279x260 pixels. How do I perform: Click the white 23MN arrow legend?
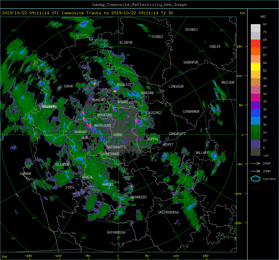(255, 171)
